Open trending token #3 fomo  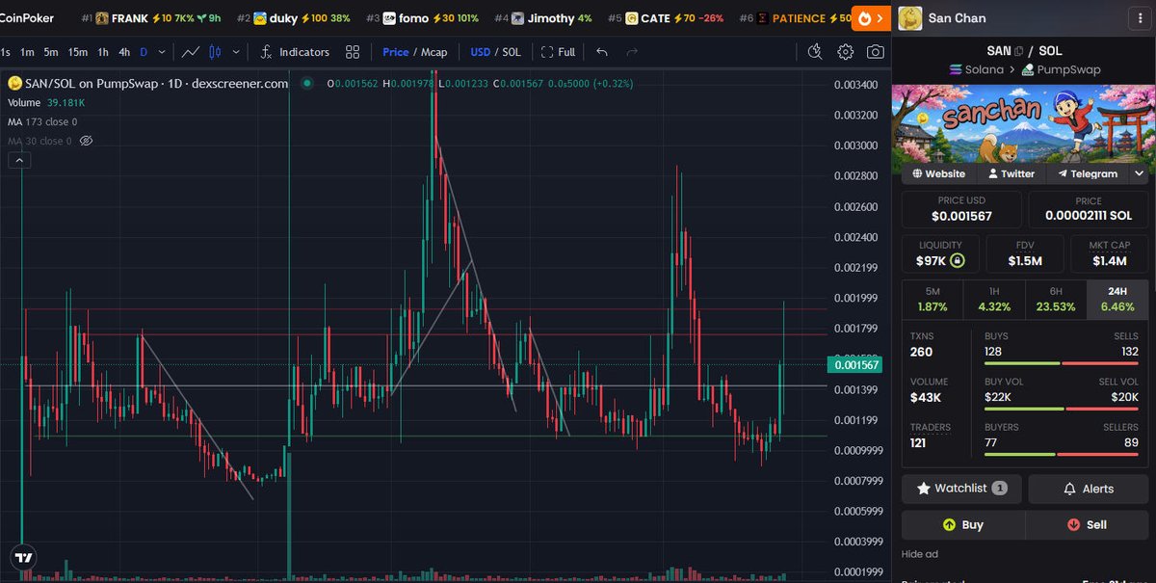click(x=422, y=18)
